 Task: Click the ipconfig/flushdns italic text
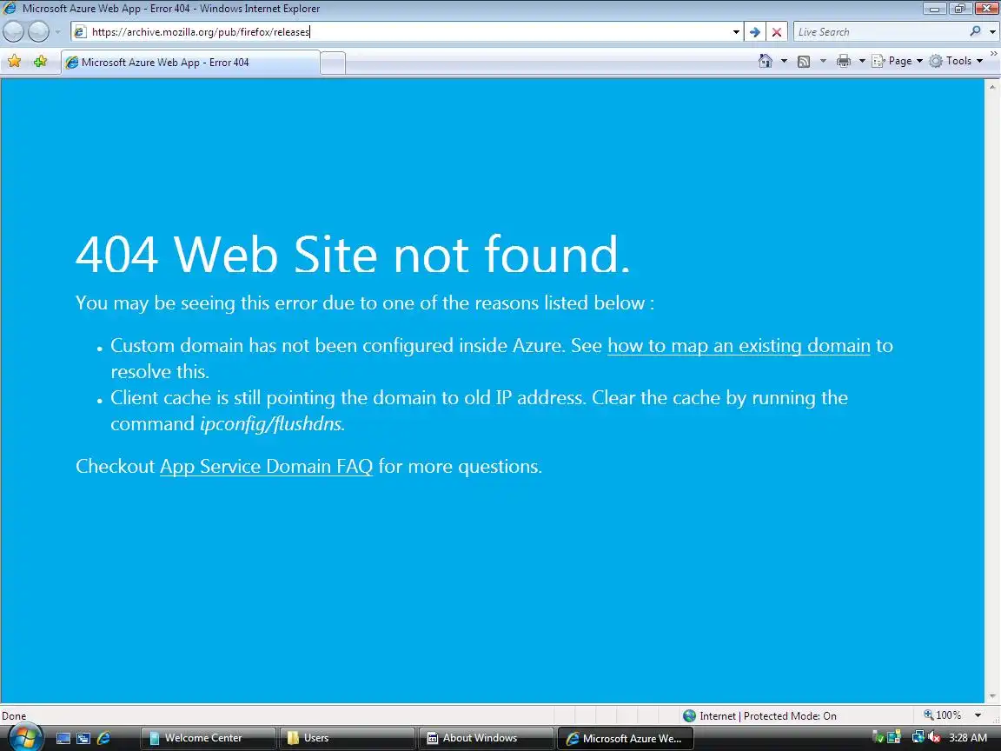tap(273, 424)
